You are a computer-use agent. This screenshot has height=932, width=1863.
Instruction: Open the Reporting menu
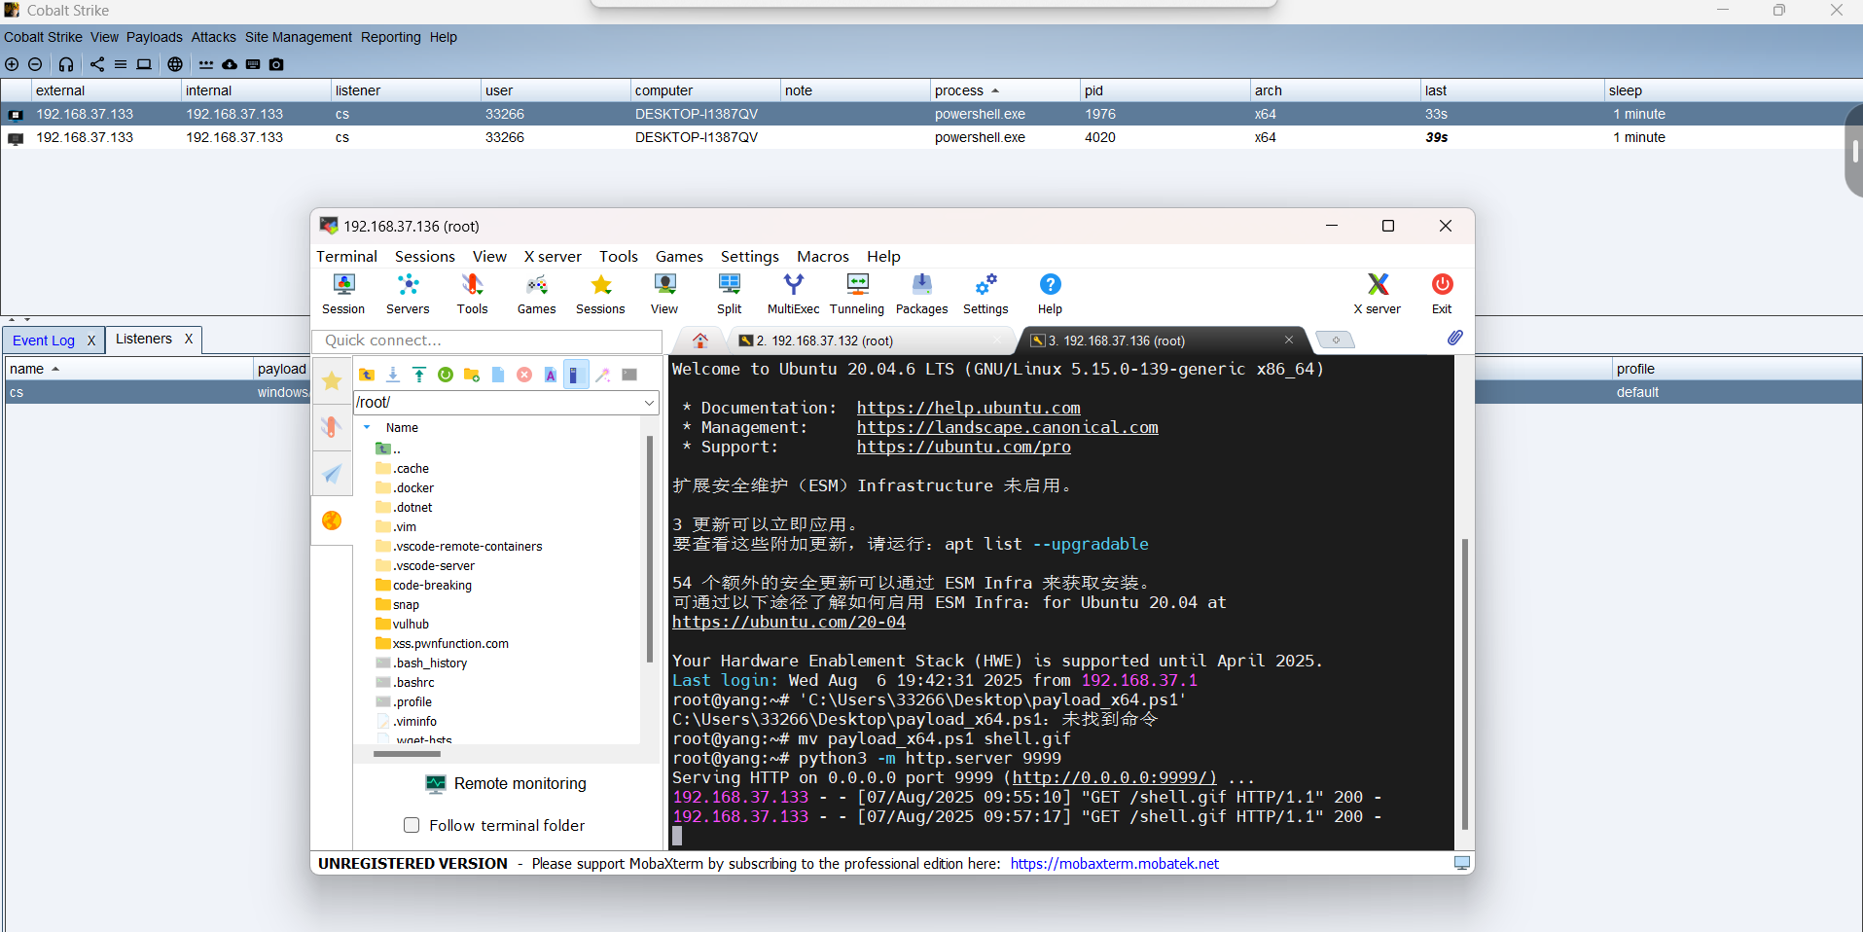[x=390, y=37]
